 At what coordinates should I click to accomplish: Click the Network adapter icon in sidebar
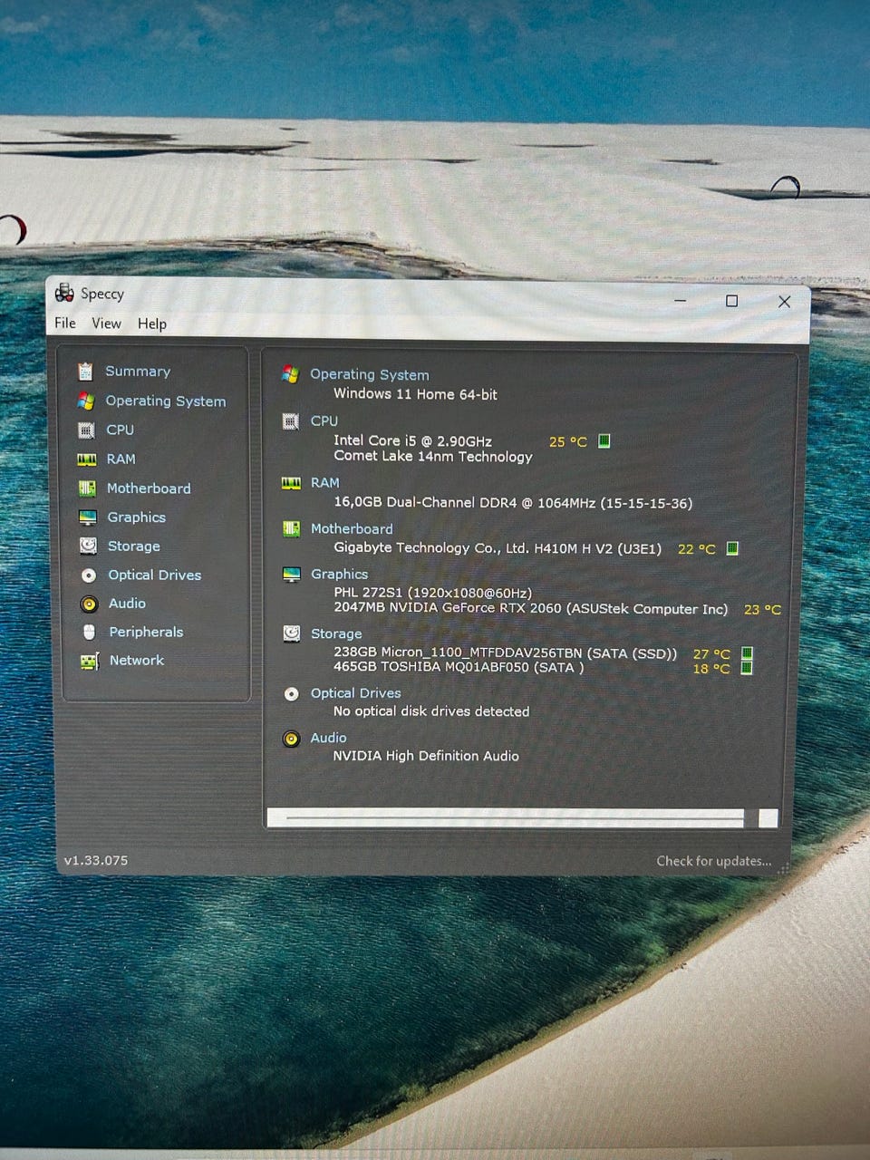(89, 662)
